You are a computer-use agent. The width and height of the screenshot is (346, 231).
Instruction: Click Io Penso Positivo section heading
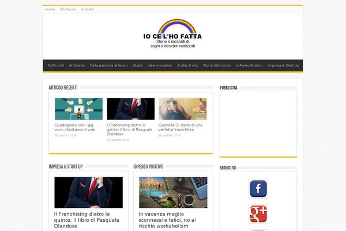[149, 166]
